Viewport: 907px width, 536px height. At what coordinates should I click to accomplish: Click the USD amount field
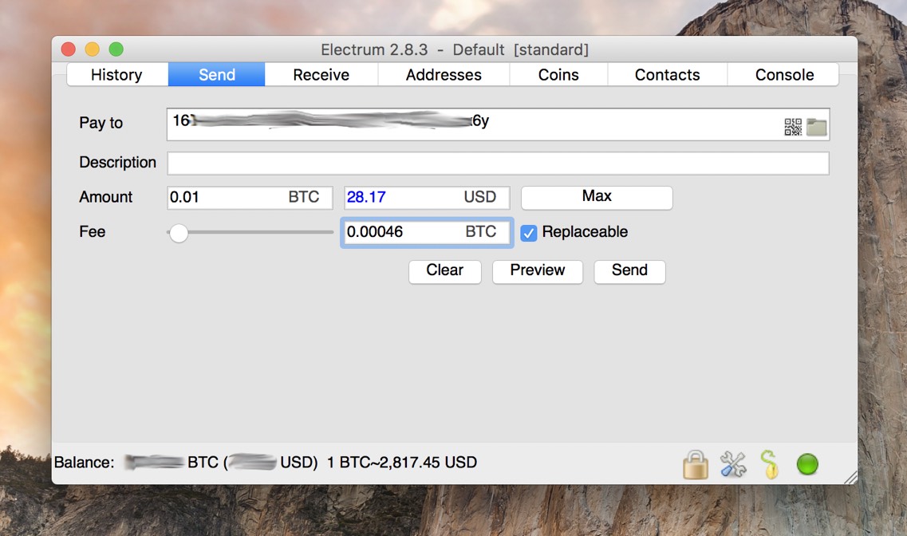[427, 197]
